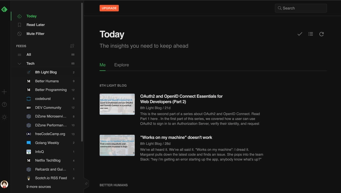The image size is (341, 193).
Task: Click the DZone Microservices feed icon
Action: click(29, 116)
